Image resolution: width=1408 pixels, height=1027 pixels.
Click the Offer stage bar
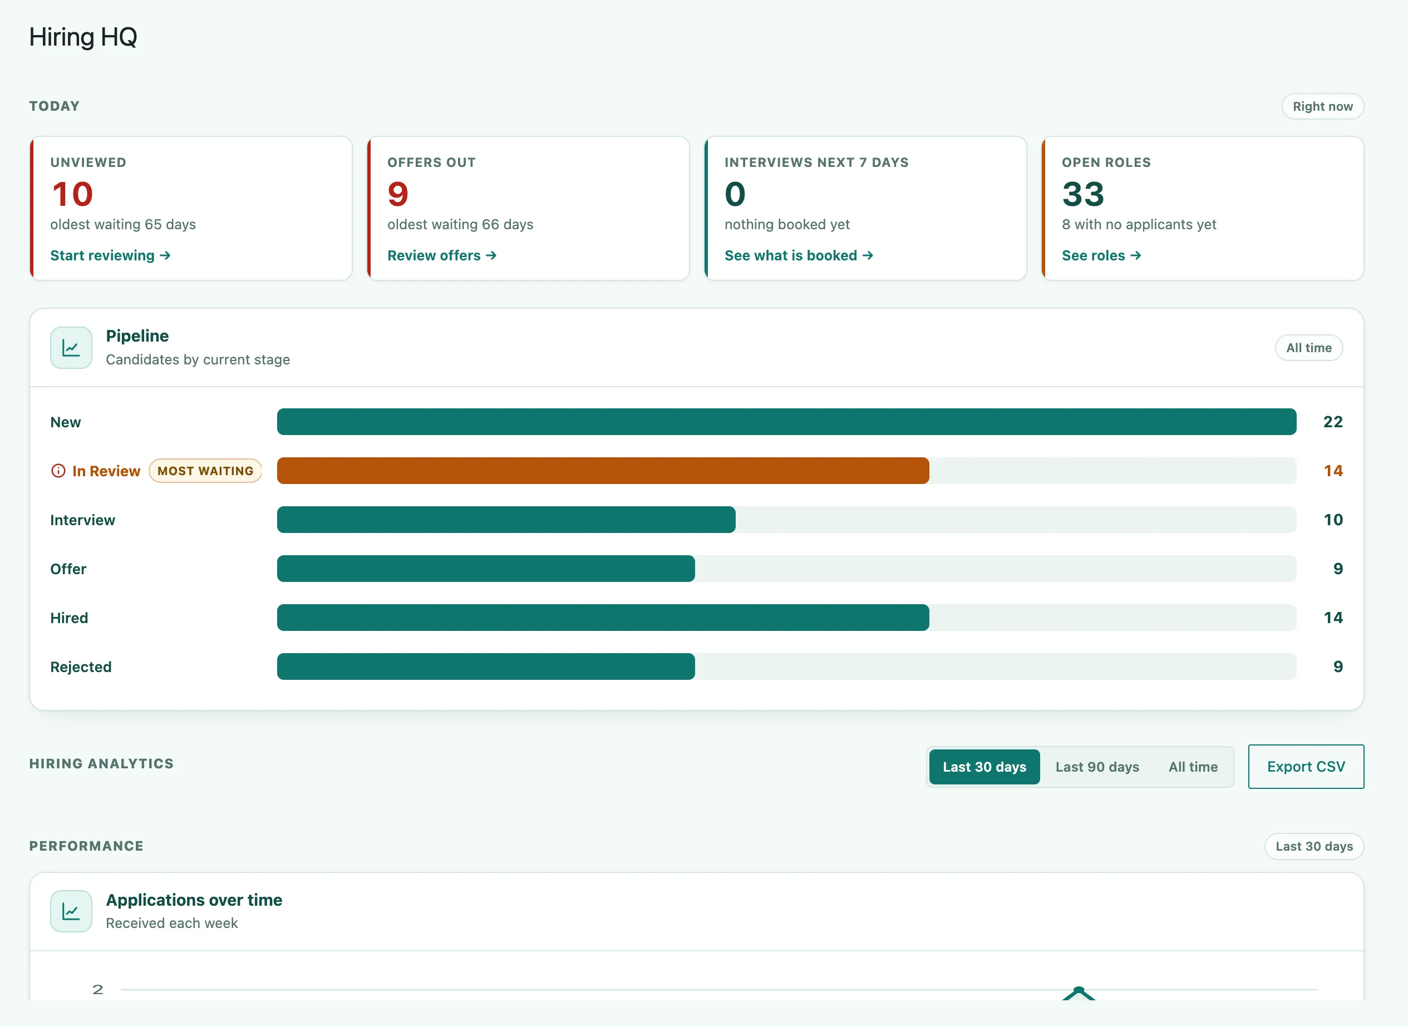(x=486, y=569)
